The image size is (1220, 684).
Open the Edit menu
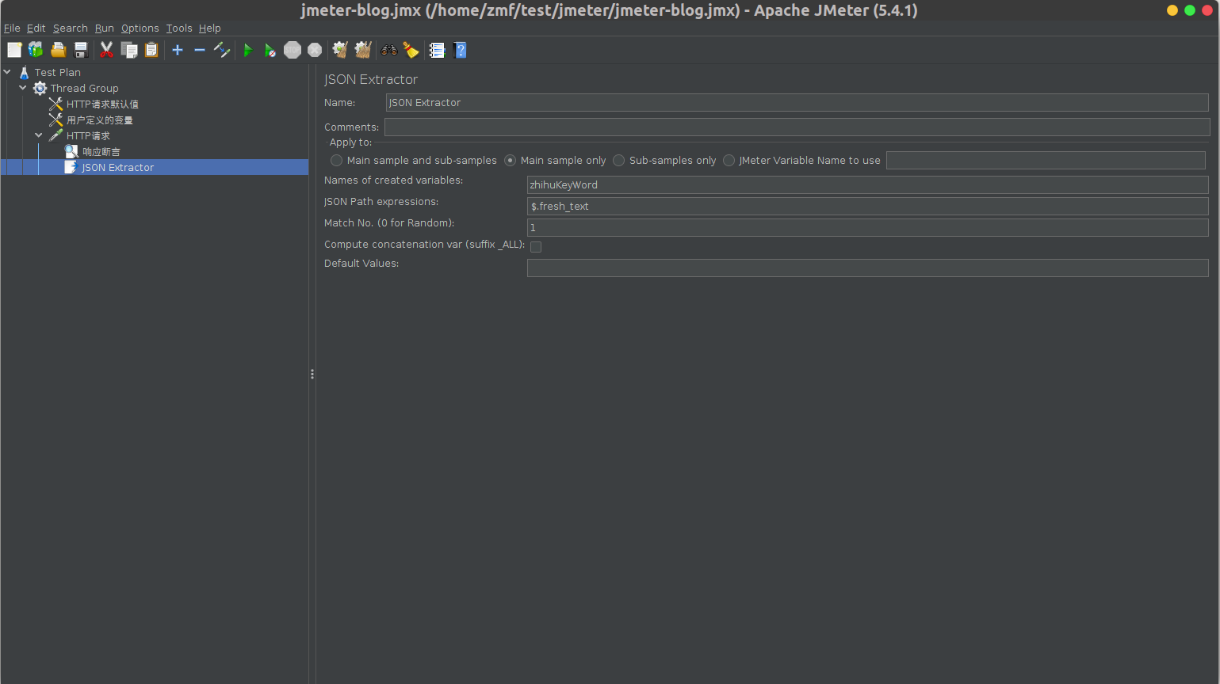coord(36,28)
